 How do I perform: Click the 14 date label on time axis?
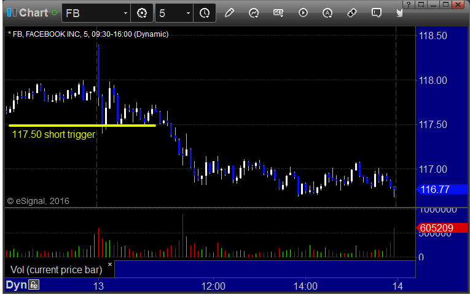coord(398,286)
